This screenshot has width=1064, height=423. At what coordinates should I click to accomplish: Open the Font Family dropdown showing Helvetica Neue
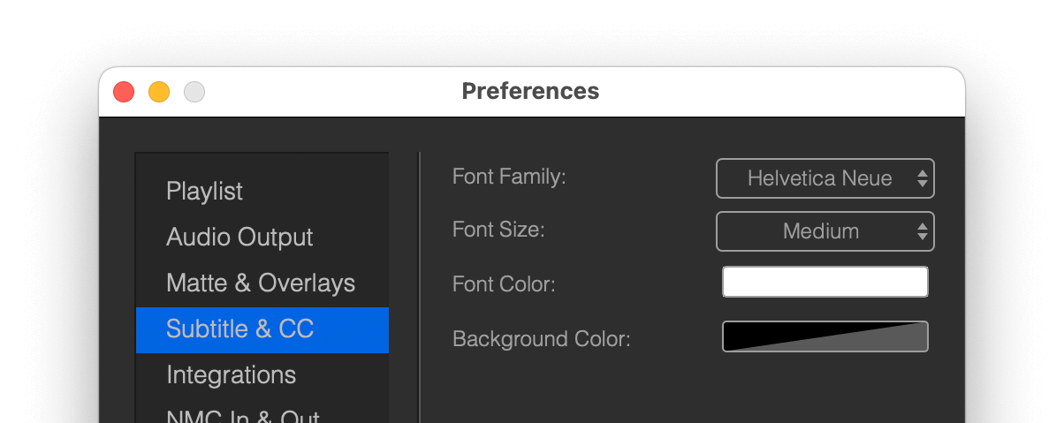pyautogui.click(x=825, y=178)
